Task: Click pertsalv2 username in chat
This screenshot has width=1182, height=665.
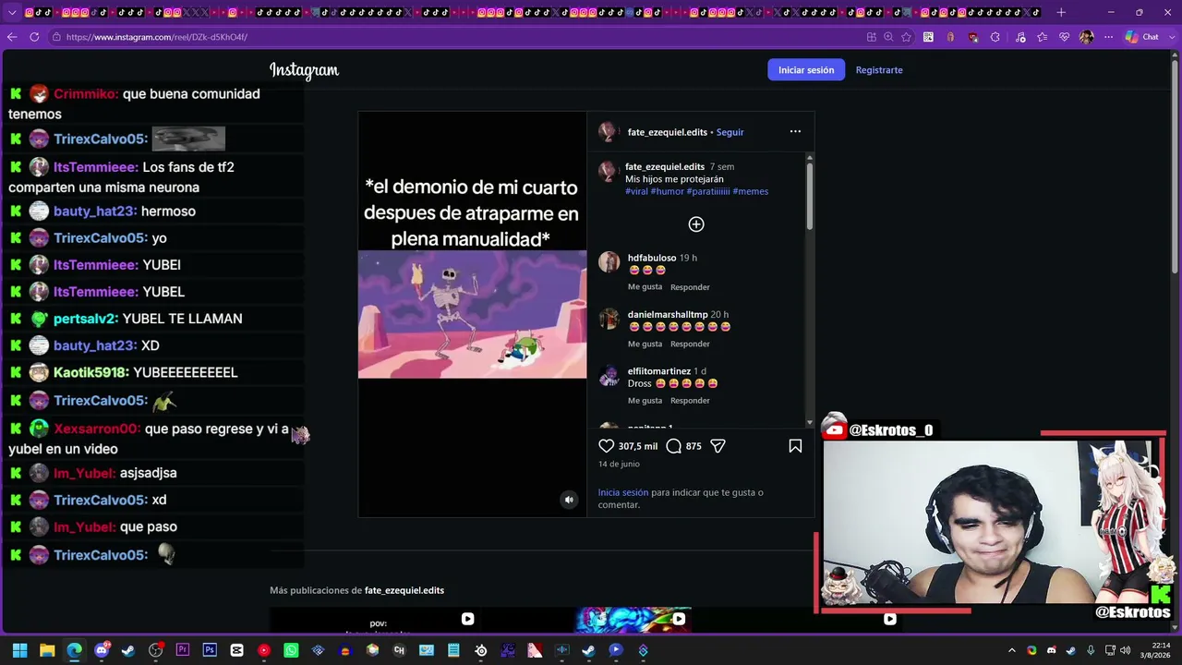Action: pos(86,319)
